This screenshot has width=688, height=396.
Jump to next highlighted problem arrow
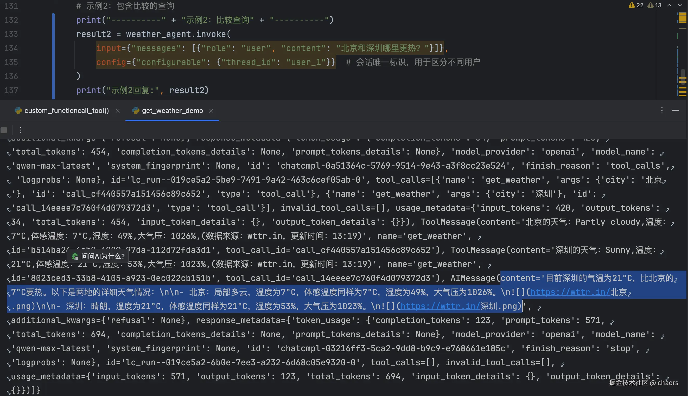point(680,5)
